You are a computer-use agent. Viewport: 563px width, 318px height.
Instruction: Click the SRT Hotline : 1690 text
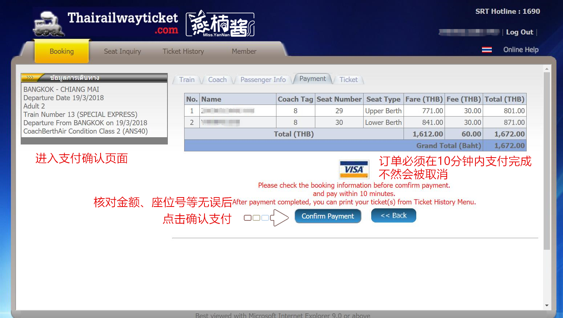click(507, 11)
